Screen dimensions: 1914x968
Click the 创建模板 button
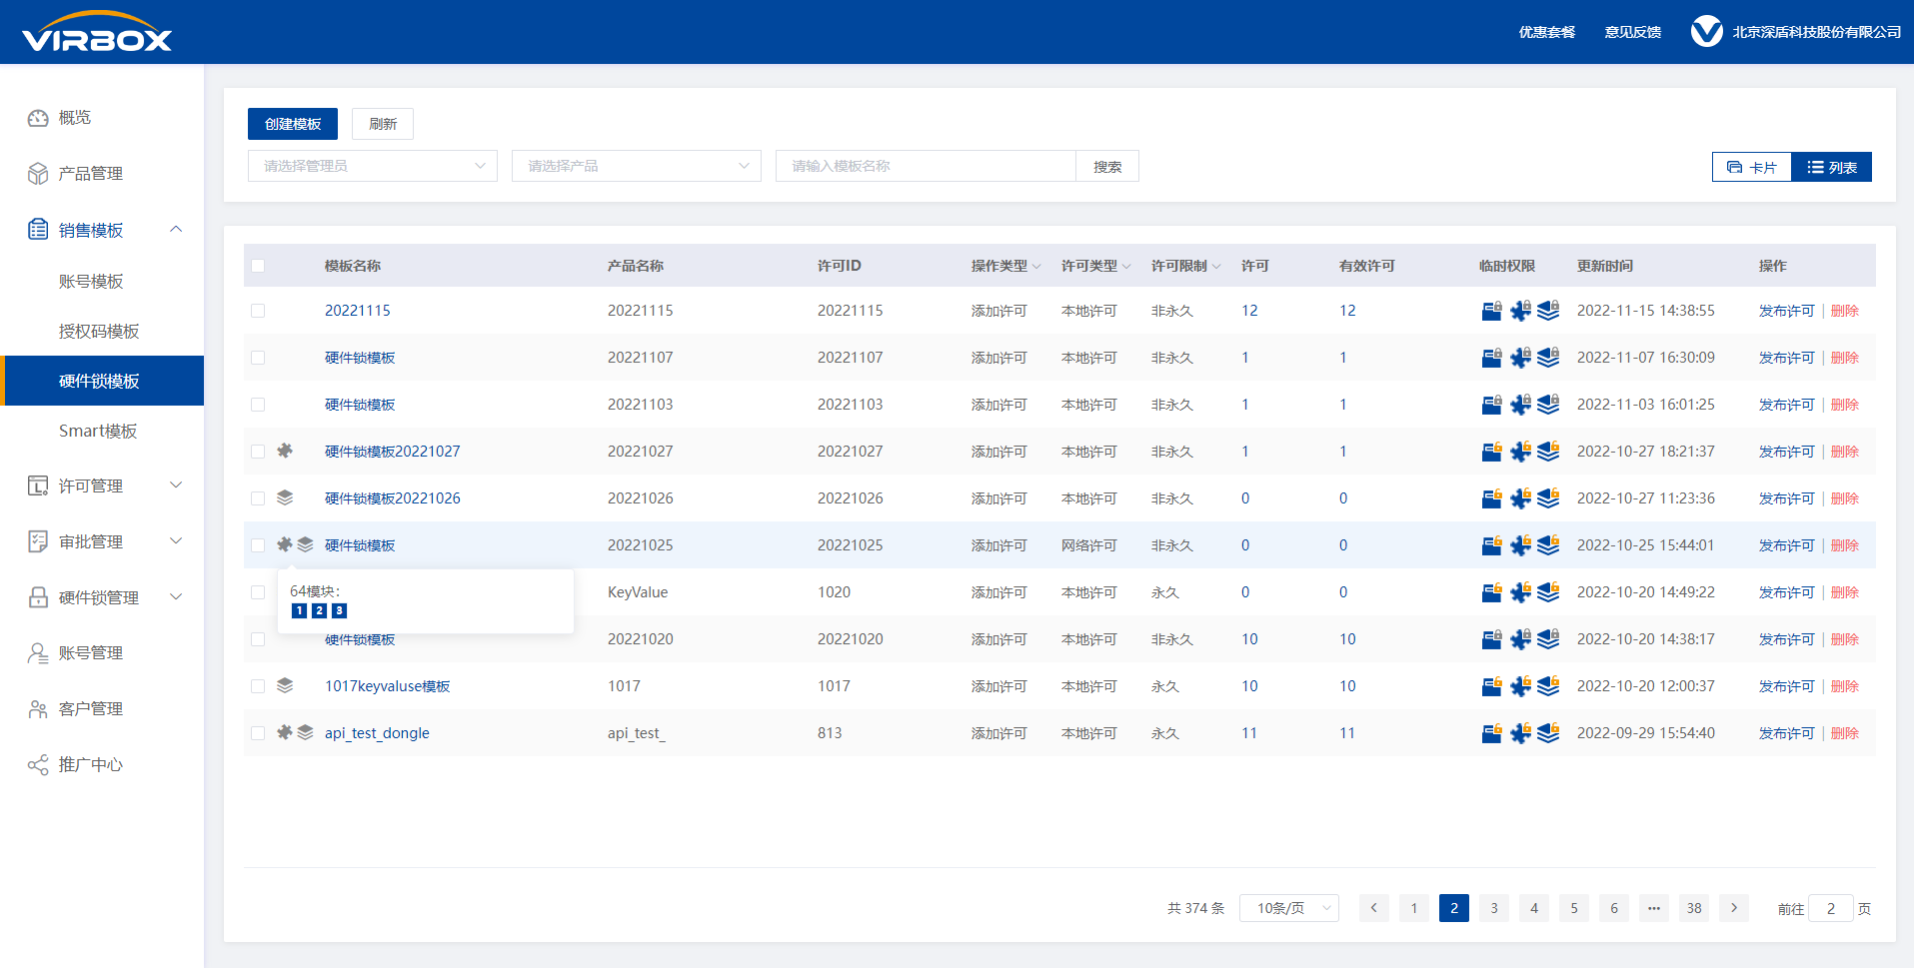[293, 124]
